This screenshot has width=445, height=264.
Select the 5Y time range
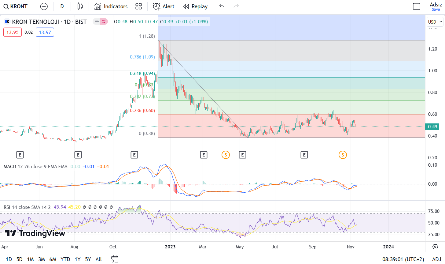88,259
